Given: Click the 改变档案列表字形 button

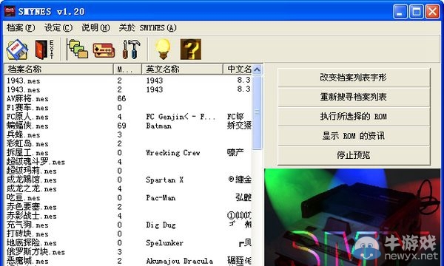Looking at the screenshot, I should tap(354, 78).
